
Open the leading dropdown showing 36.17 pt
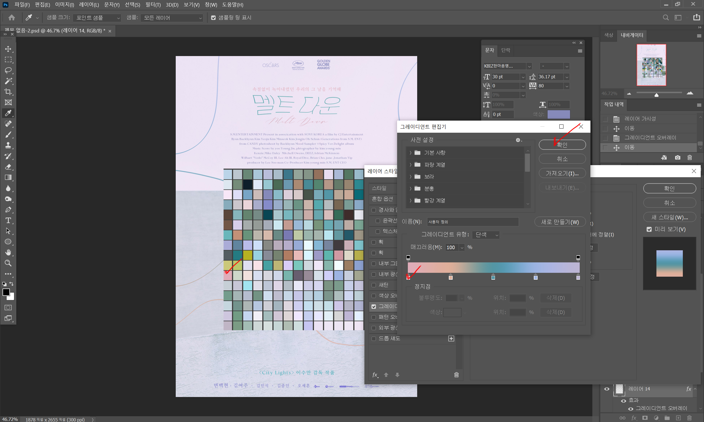566,77
